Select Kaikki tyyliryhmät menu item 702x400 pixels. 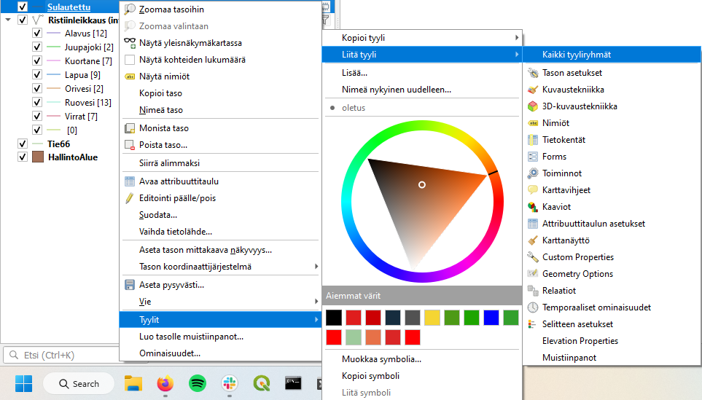[x=576, y=55]
